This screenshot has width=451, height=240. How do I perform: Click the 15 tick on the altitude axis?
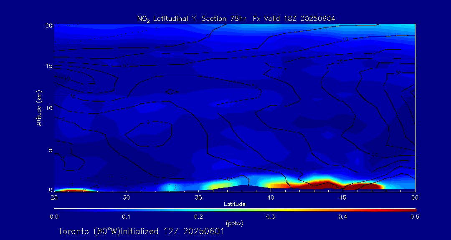coord(49,66)
